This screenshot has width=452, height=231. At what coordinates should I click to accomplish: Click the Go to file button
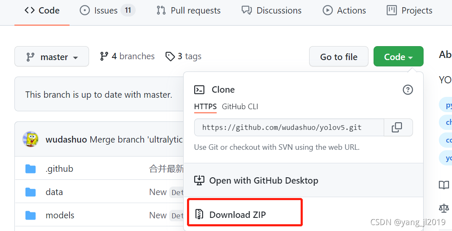339,56
